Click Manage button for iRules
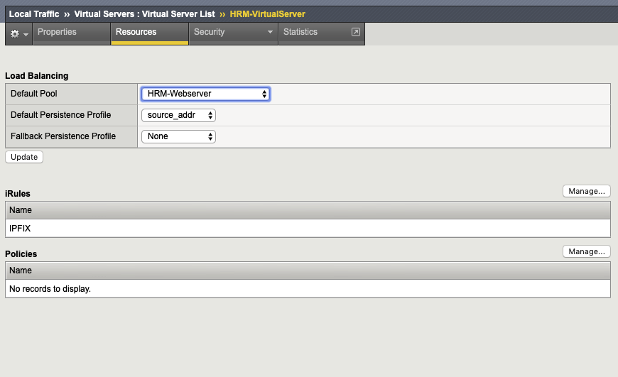The width and height of the screenshot is (618, 377). (586, 191)
